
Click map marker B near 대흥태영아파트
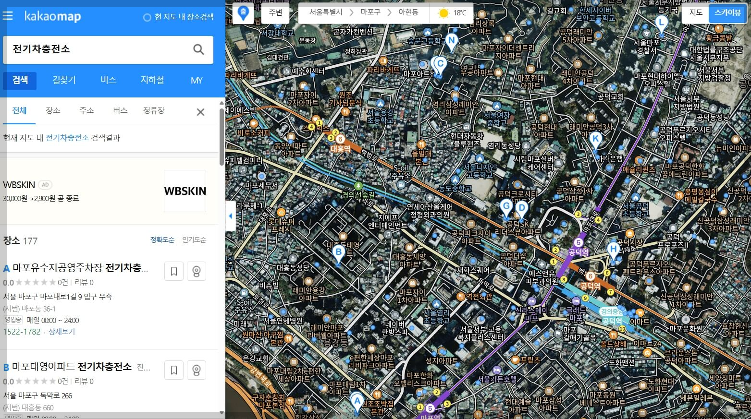click(338, 254)
